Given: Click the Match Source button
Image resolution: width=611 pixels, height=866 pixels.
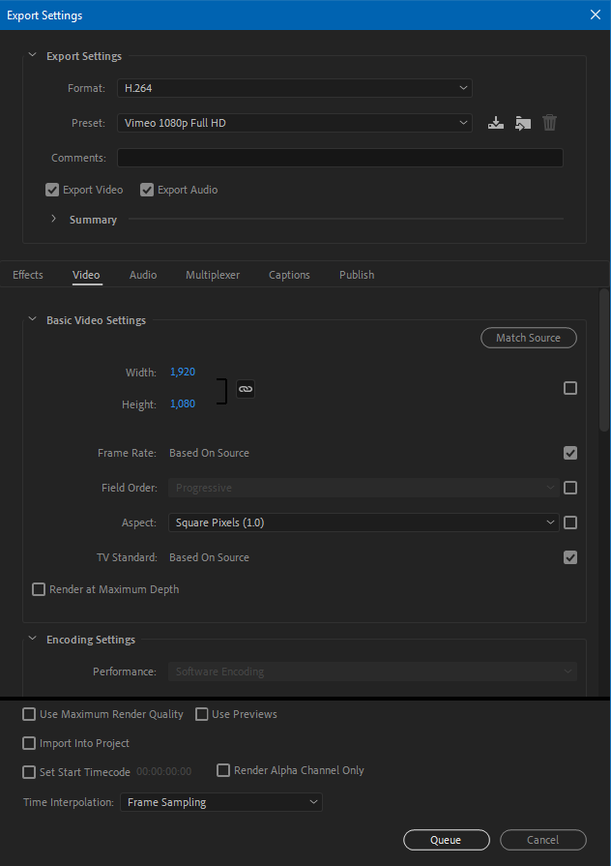Looking at the screenshot, I should 528,338.
